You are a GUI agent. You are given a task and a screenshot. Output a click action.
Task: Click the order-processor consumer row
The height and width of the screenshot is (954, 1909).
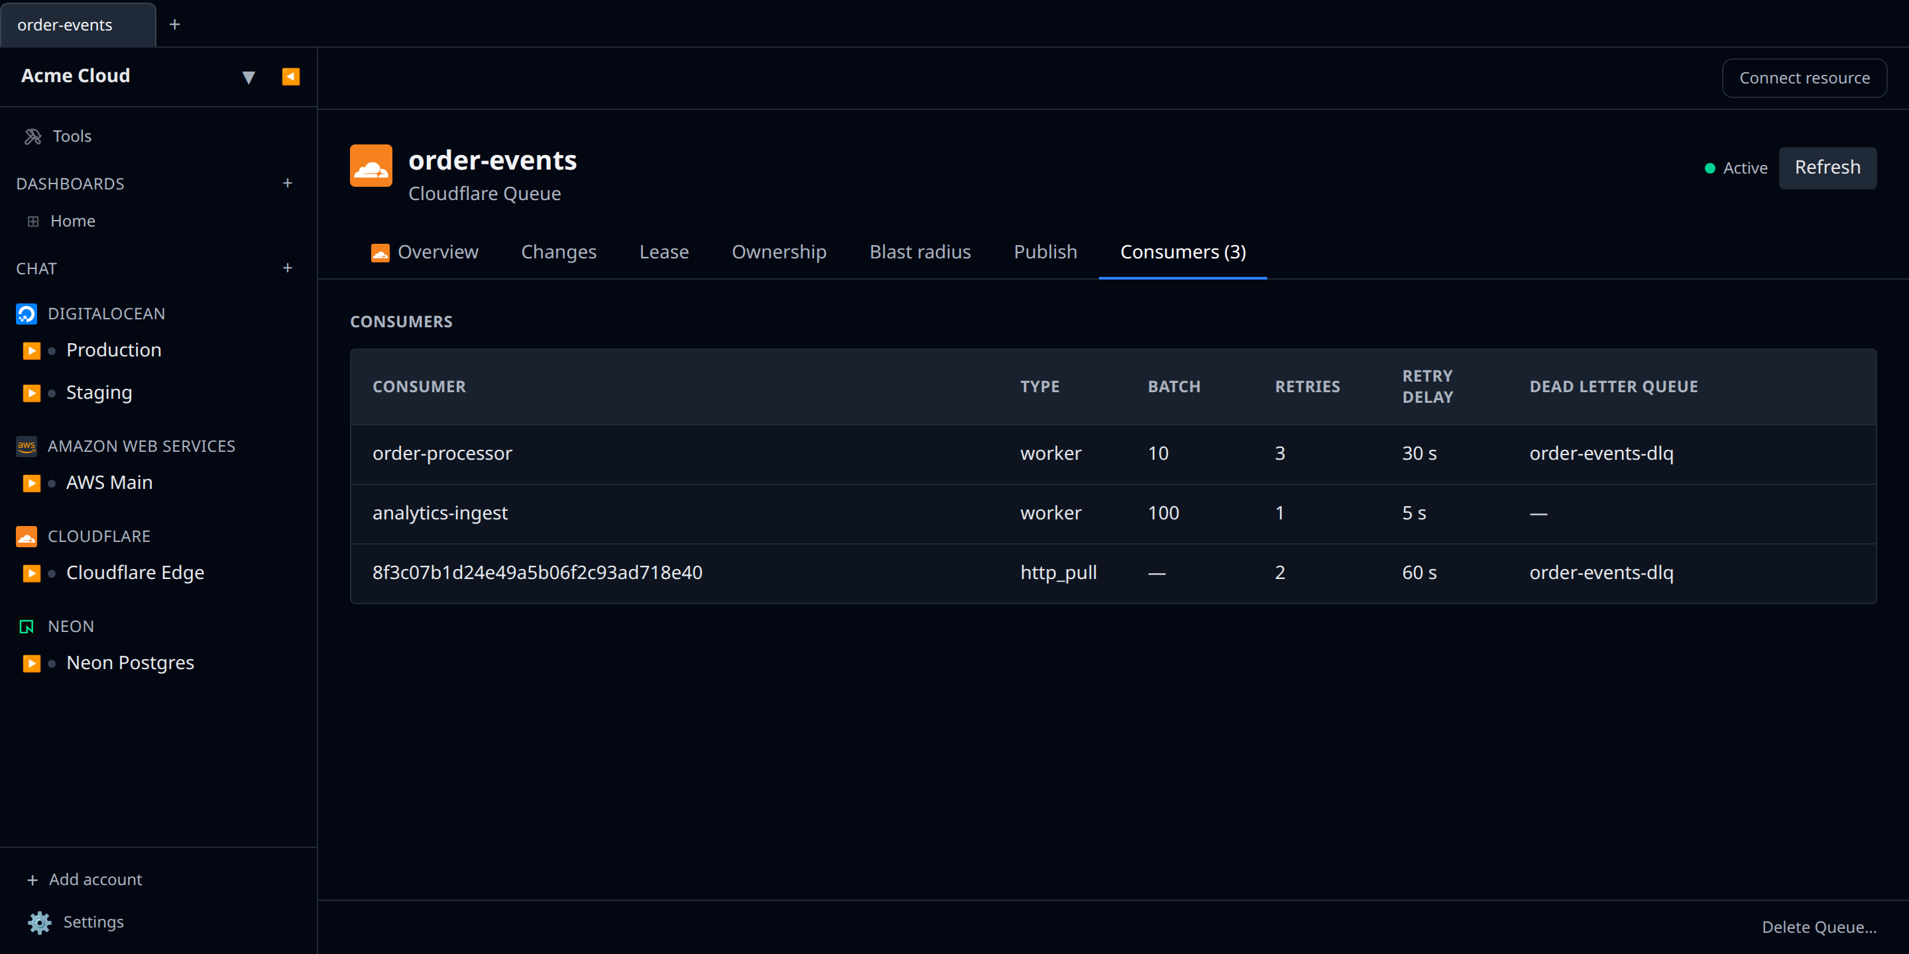point(1113,454)
